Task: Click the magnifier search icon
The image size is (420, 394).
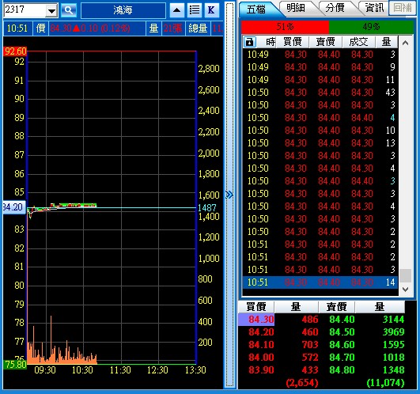Action: tap(69, 10)
